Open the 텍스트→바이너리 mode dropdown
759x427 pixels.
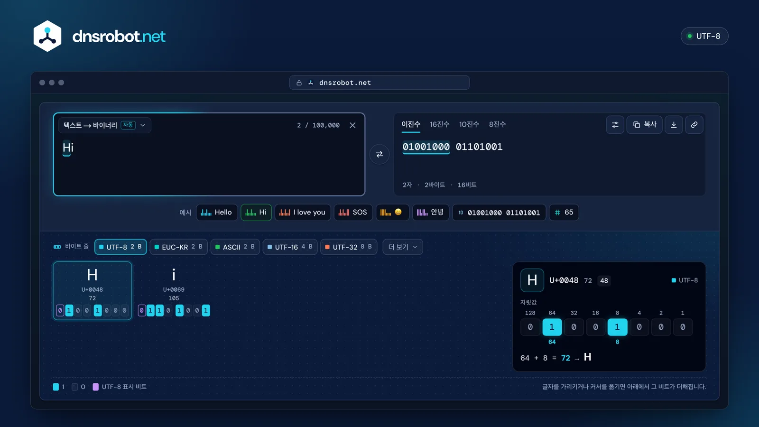pyautogui.click(x=104, y=125)
